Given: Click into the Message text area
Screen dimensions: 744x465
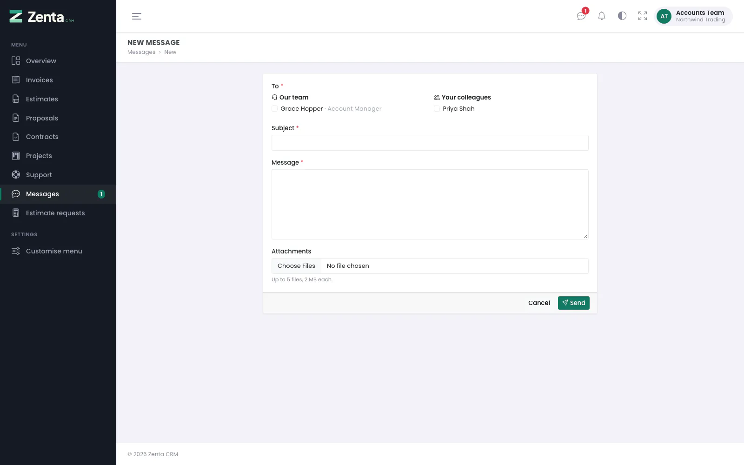Looking at the screenshot, I should coord(430,205).
